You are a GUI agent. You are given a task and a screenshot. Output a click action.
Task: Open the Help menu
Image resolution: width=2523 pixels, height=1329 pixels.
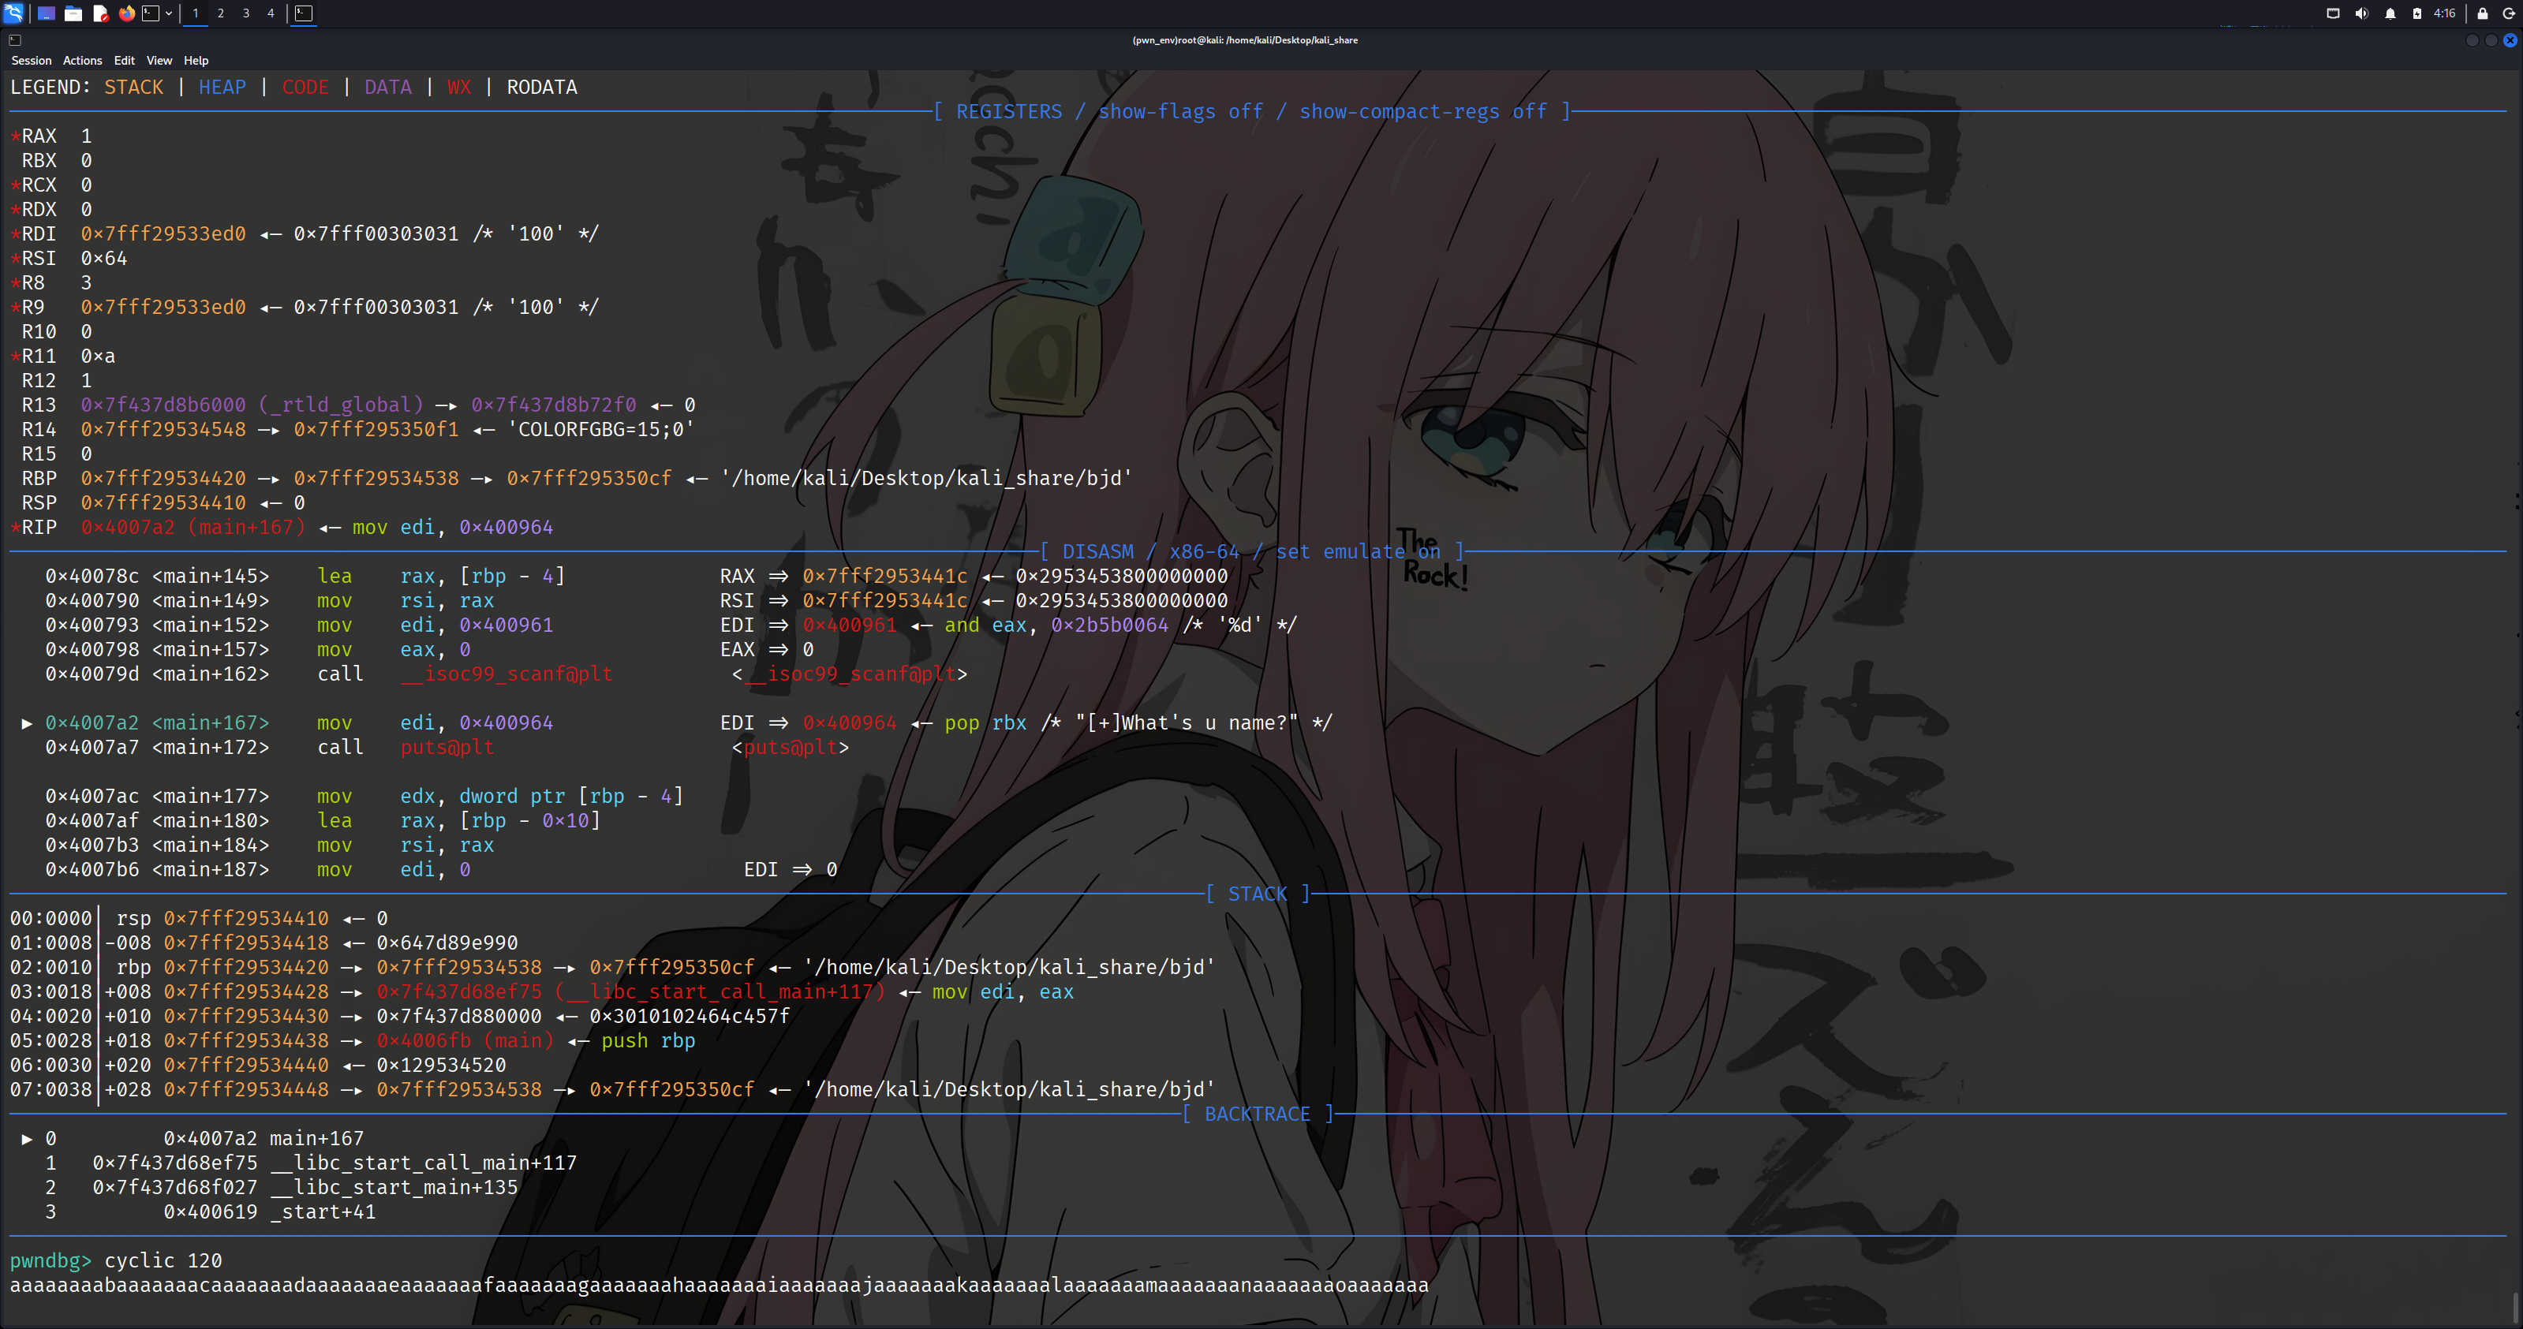196,61
